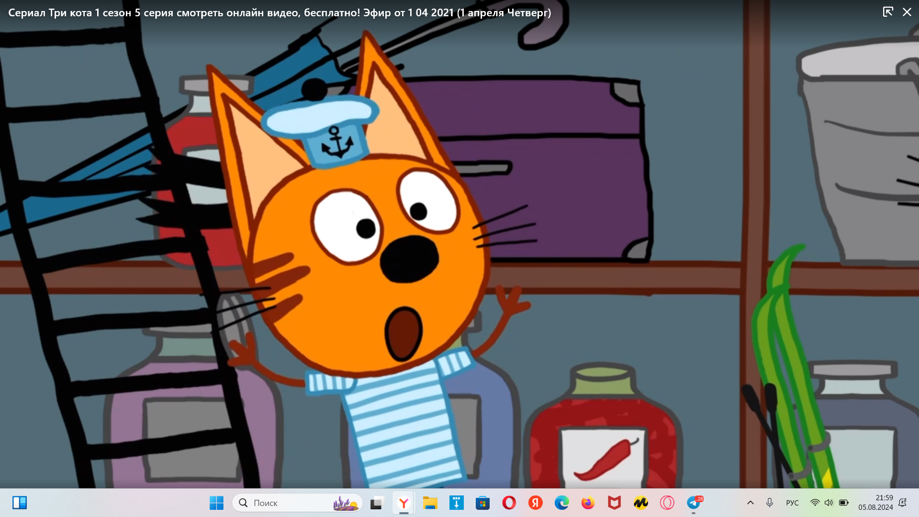Switch to the Yandex Browser taskbar icon

(x=404, y=503)
